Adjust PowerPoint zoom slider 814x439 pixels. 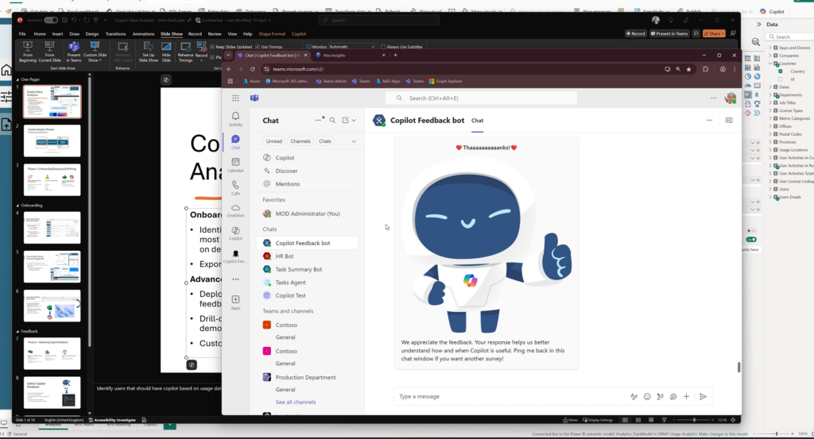(694, 420)
